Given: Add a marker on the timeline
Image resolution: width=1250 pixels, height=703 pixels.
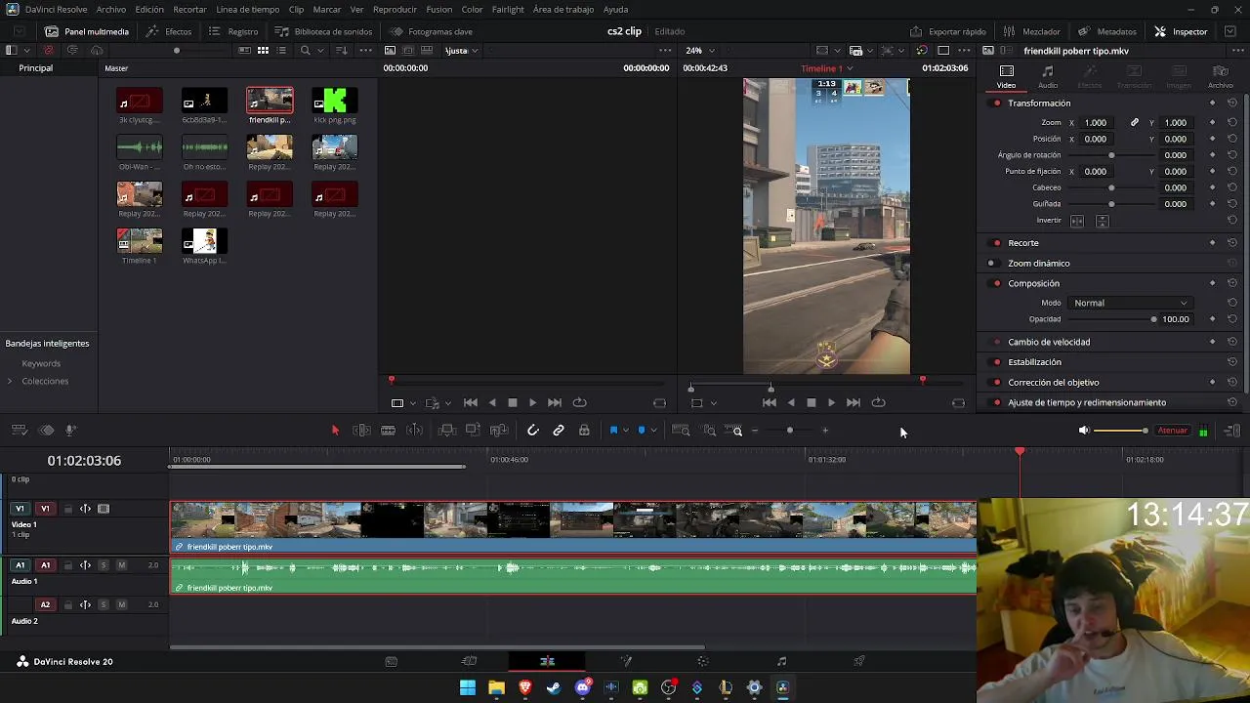Looking at the screenshot, I should pyautogui.click(x=641, y=431).
